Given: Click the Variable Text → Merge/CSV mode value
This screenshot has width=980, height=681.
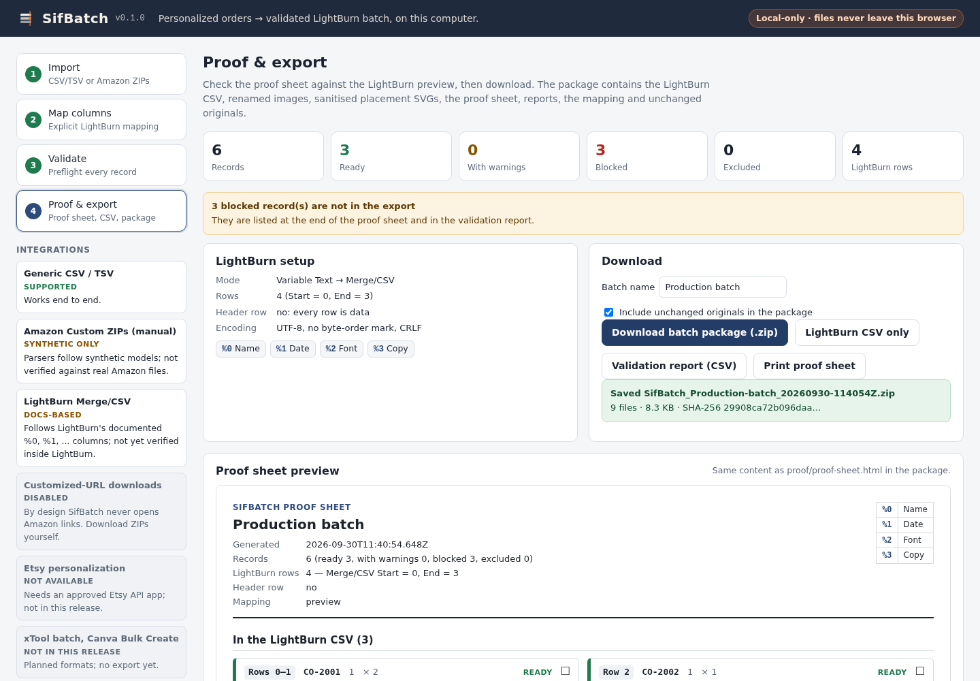Looking at the screenshot, I should [335, 280].
